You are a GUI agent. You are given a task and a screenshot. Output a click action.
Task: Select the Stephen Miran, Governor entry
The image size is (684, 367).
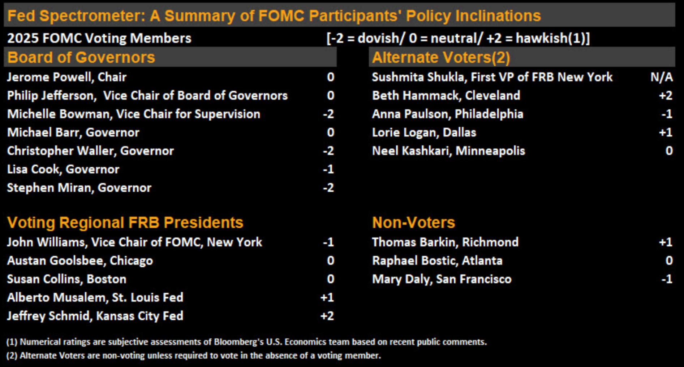coord(79,188)
